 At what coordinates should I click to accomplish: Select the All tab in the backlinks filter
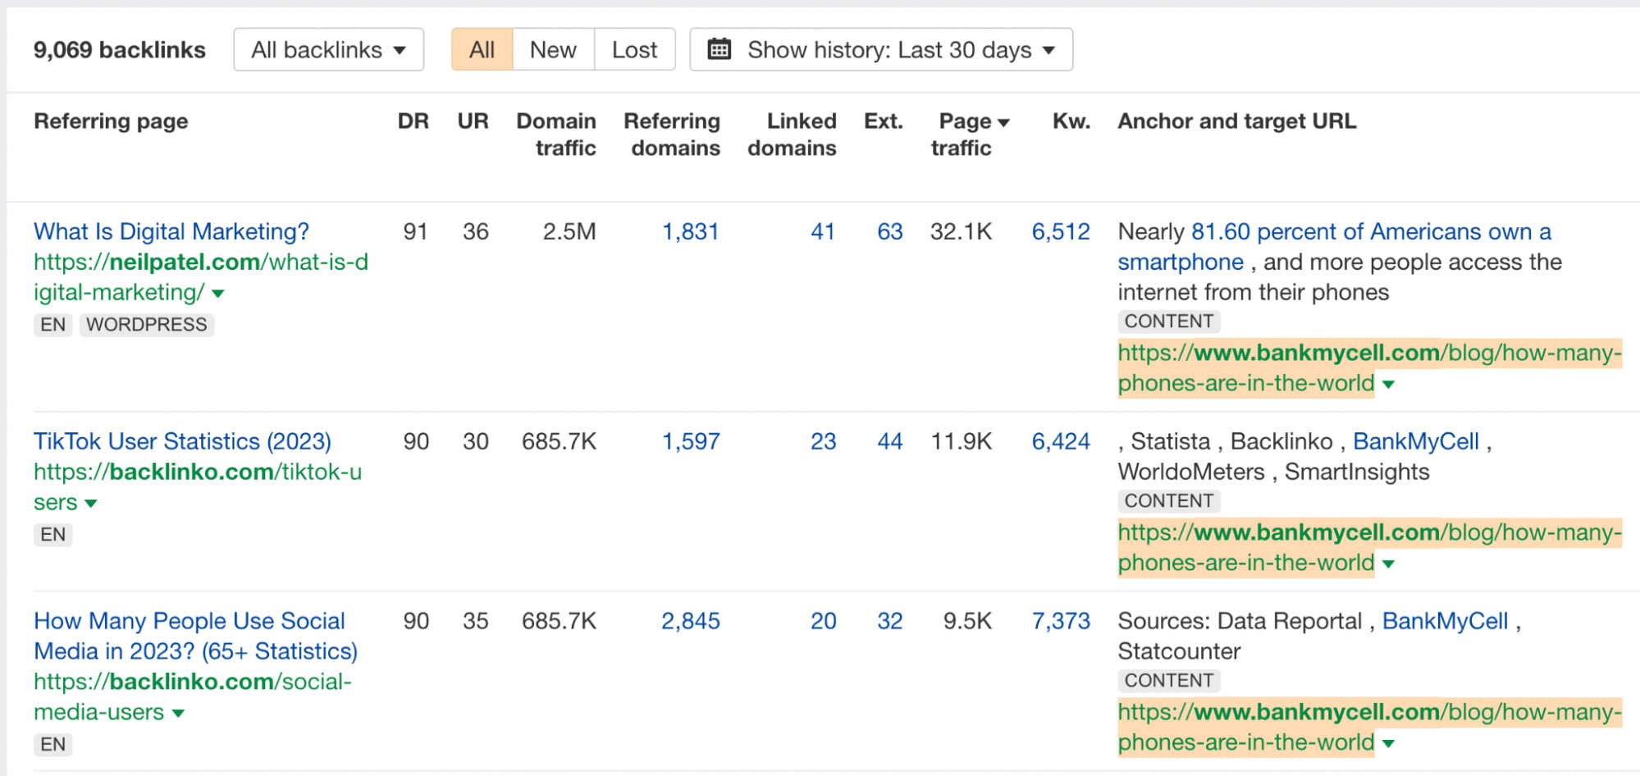click(482, 49)
